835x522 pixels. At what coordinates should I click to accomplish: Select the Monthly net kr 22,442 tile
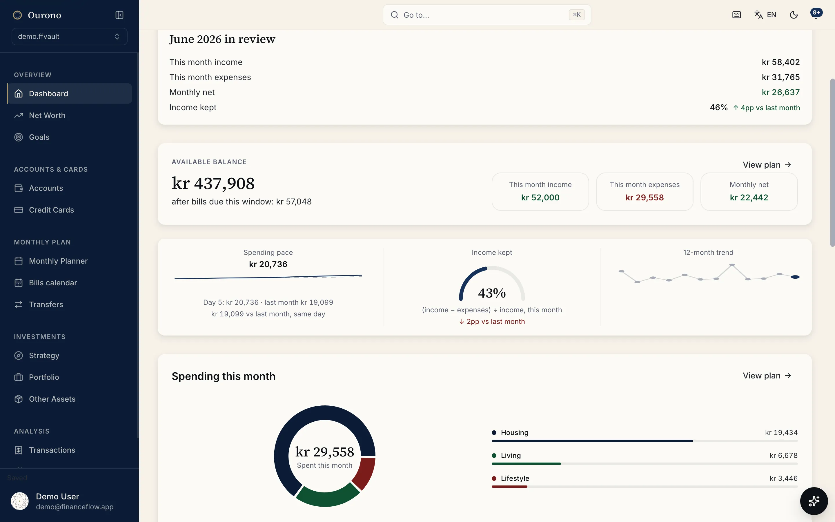point(749,192)
